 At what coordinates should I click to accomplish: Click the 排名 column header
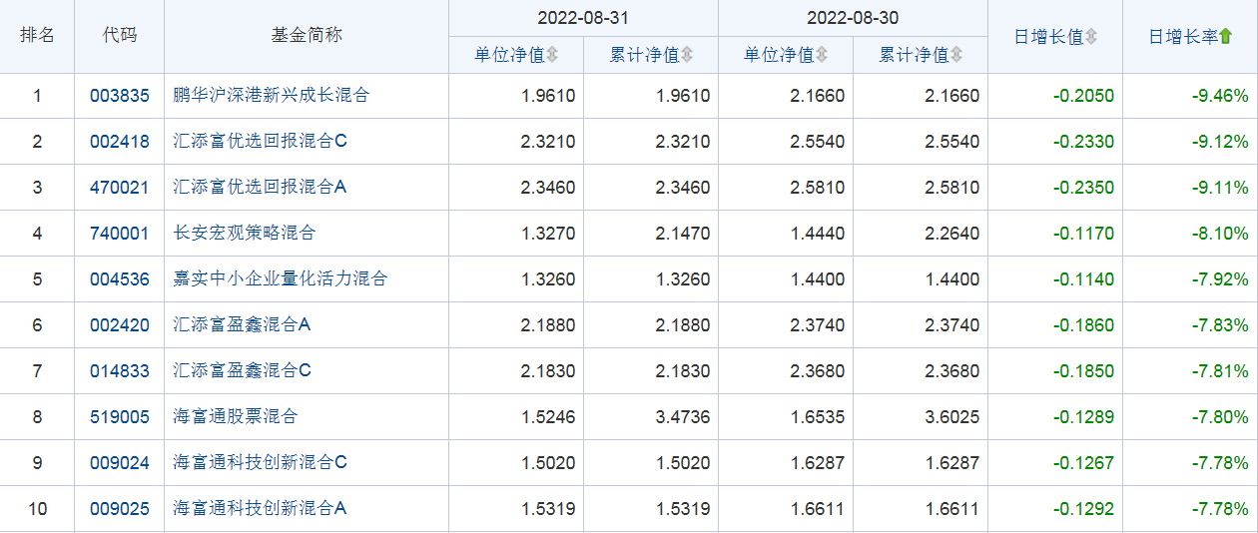tap(37, 35)
